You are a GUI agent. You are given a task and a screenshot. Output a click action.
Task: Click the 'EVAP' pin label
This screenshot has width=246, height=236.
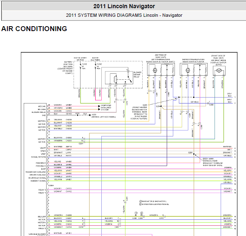(43, 169)
